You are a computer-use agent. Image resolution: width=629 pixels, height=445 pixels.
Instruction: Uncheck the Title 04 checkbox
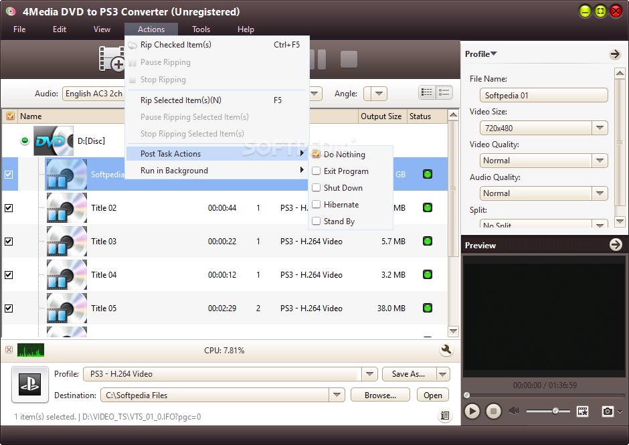[9, 275]
